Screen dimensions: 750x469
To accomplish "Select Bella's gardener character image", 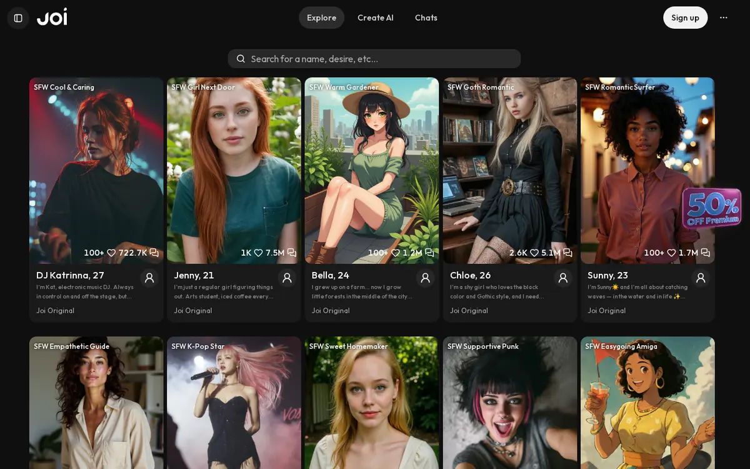I will [372, 170].
